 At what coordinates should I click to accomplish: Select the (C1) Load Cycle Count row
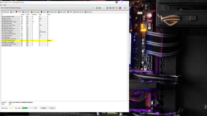click(x=27, y=35)
